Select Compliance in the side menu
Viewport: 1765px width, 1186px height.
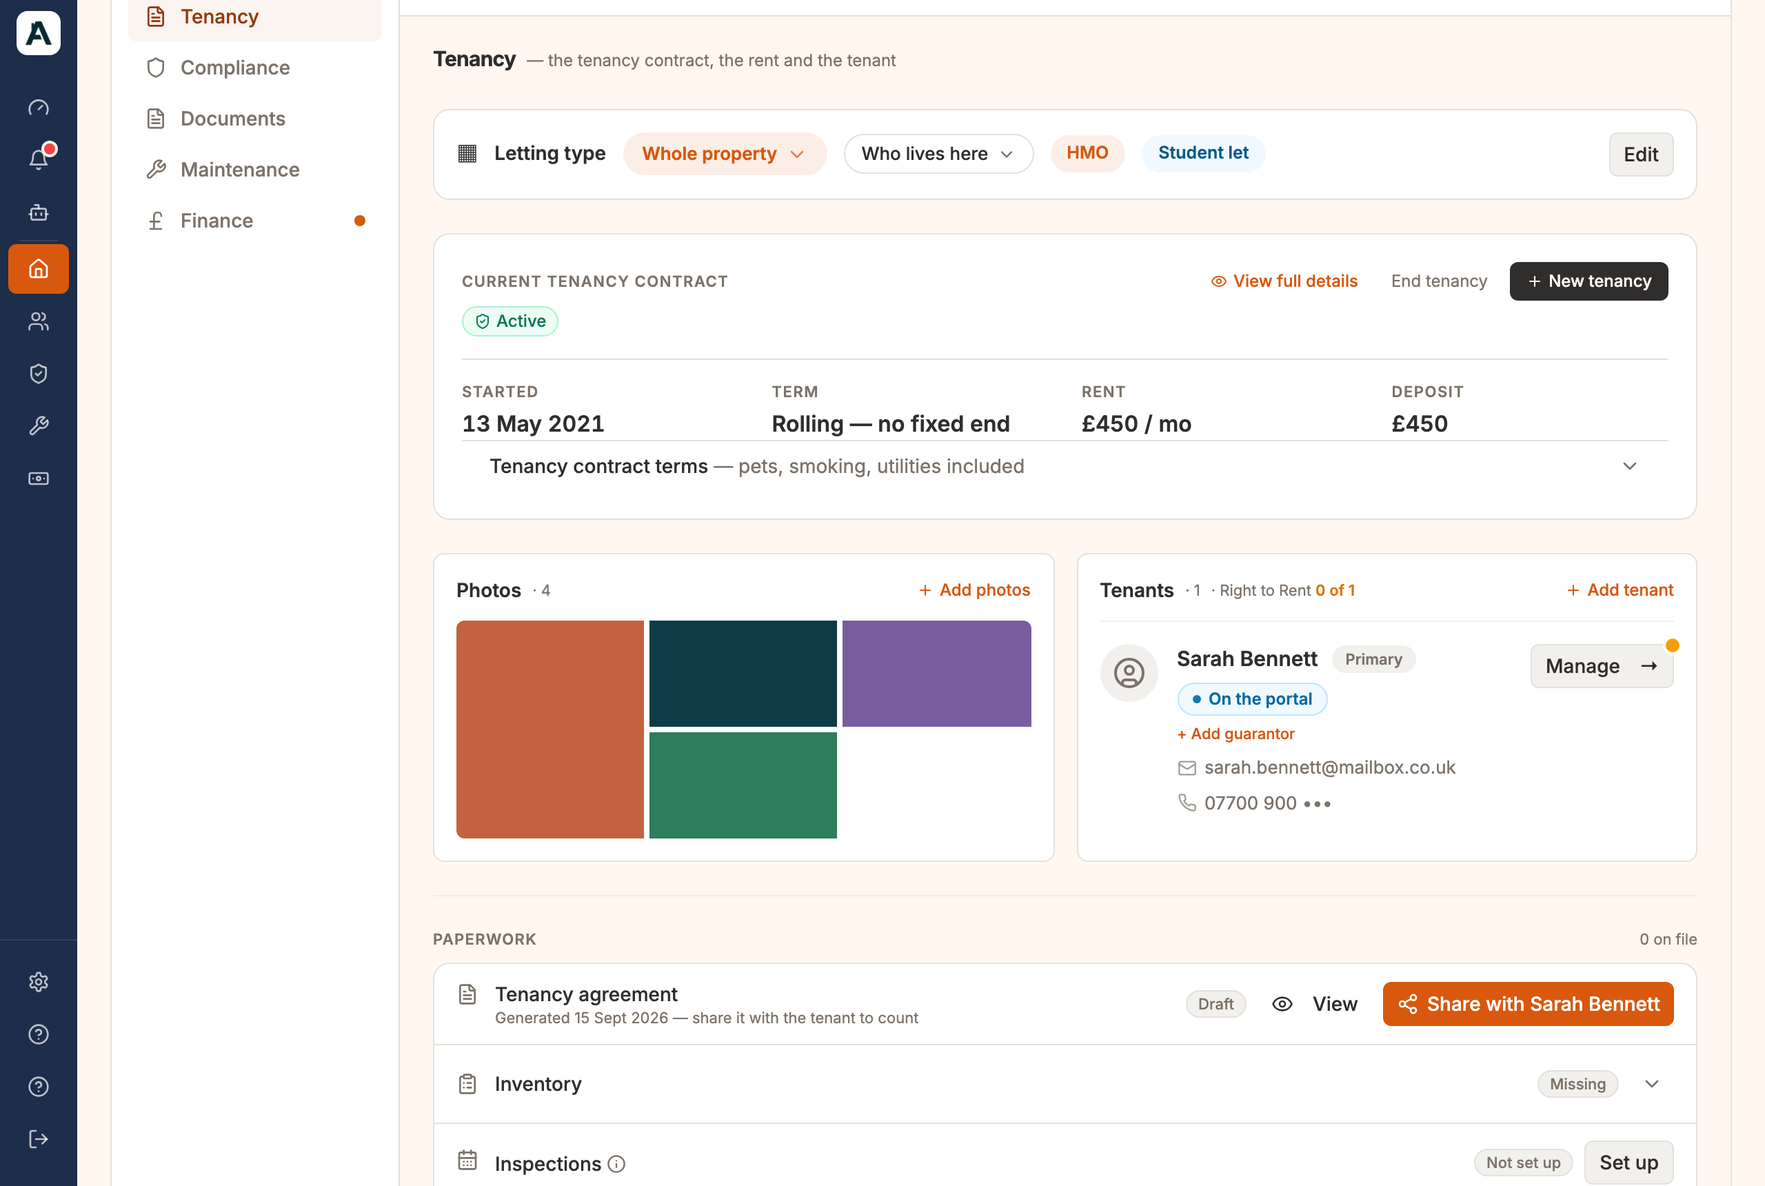[255, 68]
